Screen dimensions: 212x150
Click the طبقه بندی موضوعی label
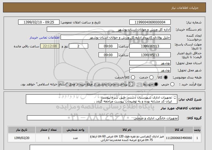click(187, 77)
